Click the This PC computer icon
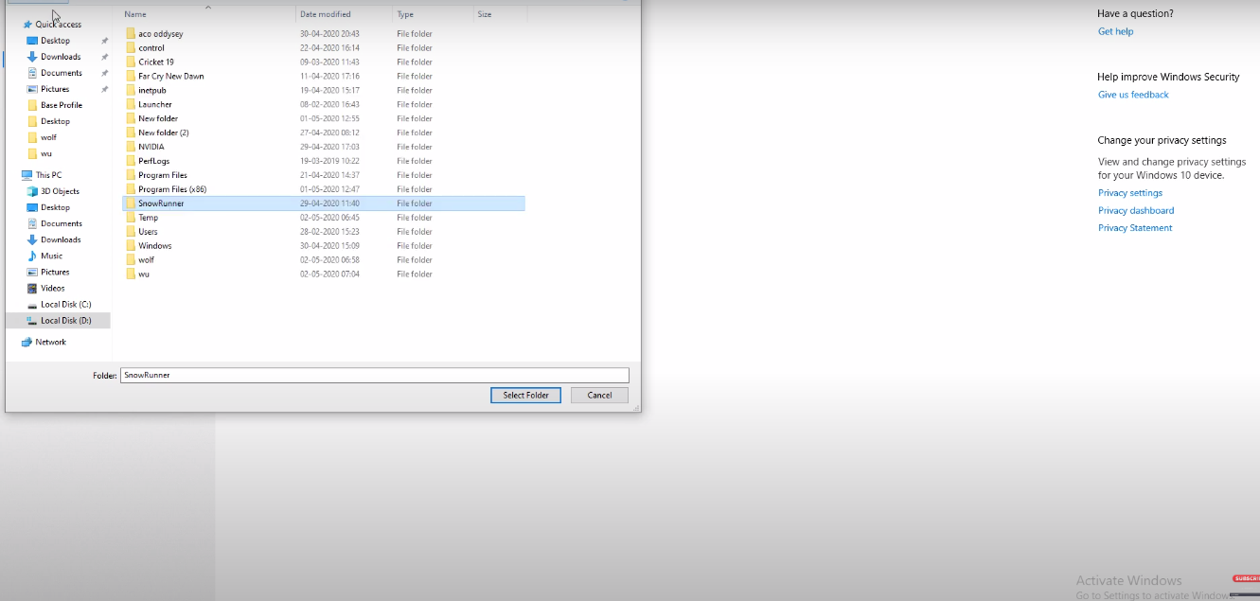This screenshot has width=1260, height=601. 27,175
